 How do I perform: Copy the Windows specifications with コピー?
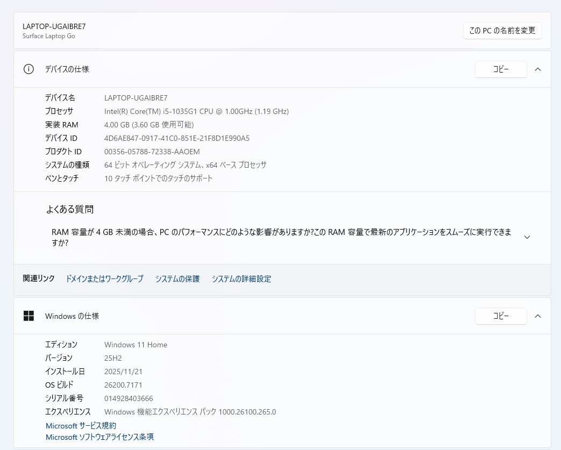(500, 316)
